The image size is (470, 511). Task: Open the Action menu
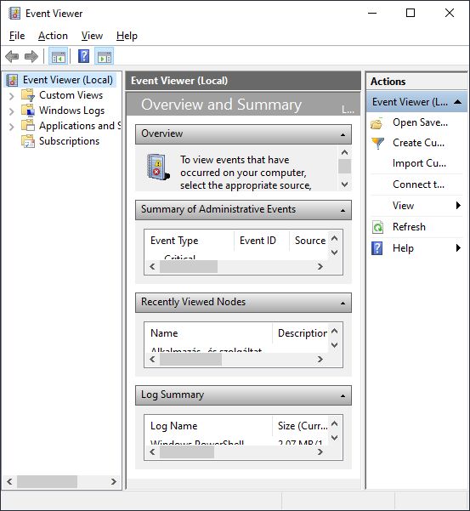(x=53, y=36)
